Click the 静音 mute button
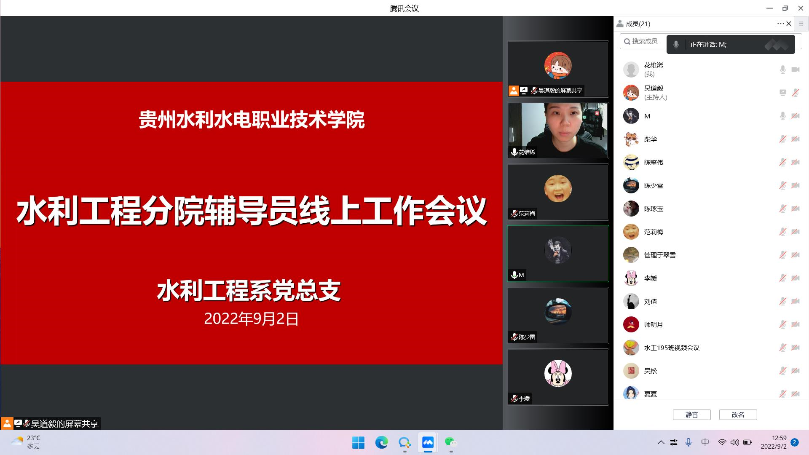809x455 pixels. 692,415
